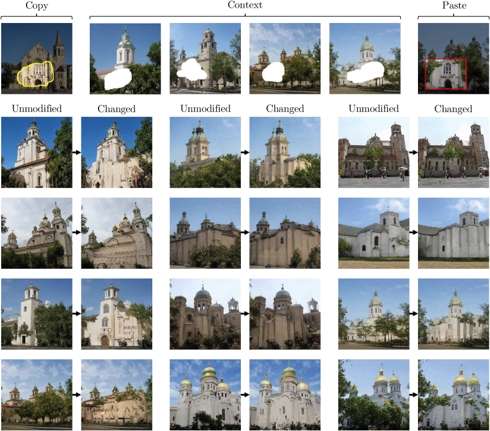Select changed pale green dome church with visible facade
490x431 pixels.
click(453, 314)
